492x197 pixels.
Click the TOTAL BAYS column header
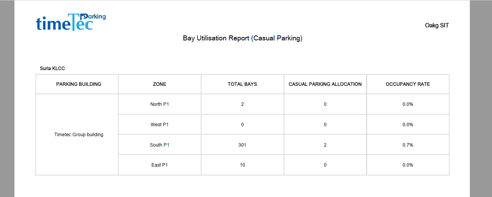[242, 84]
